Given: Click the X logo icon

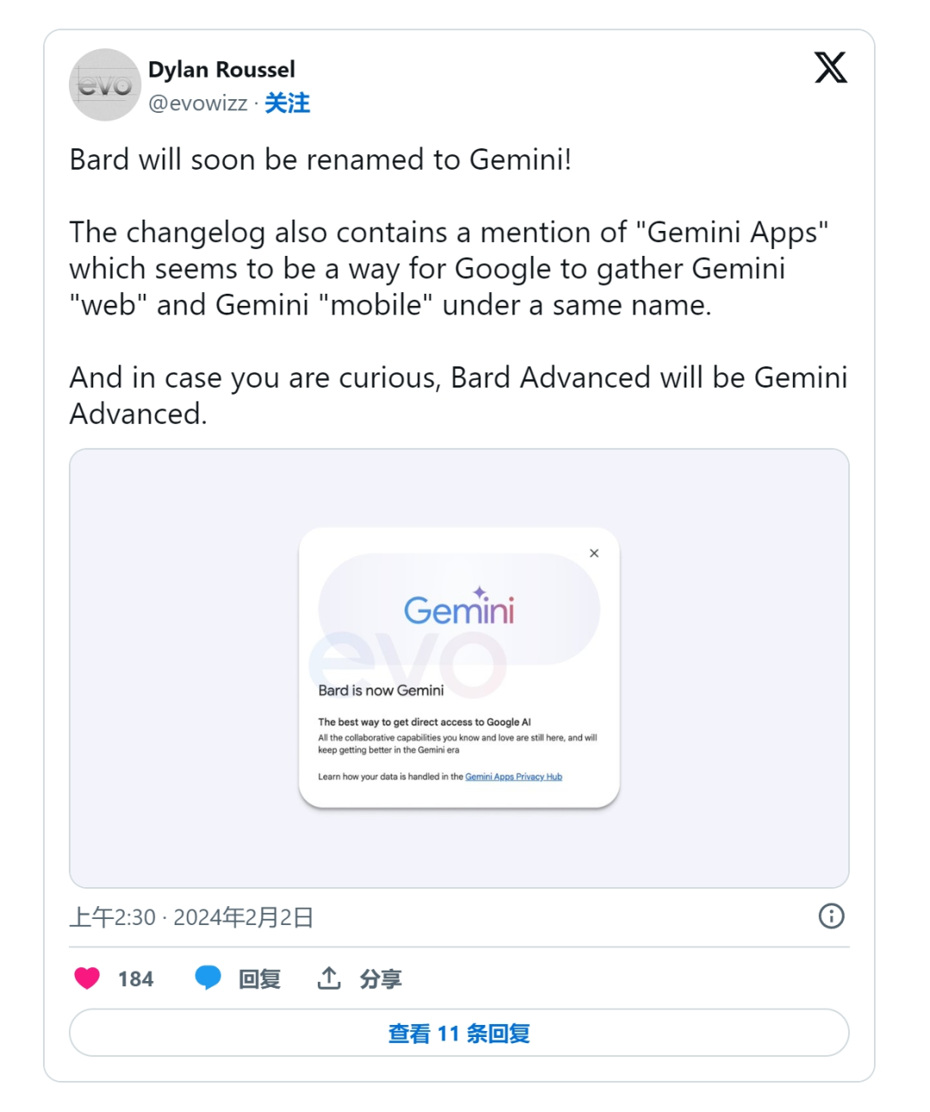Looking at the screenshot, I should click(830, 67).
